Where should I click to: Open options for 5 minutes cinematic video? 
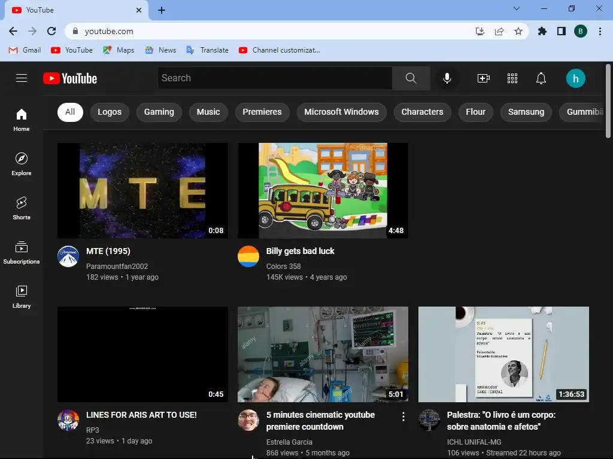[403, 417]
